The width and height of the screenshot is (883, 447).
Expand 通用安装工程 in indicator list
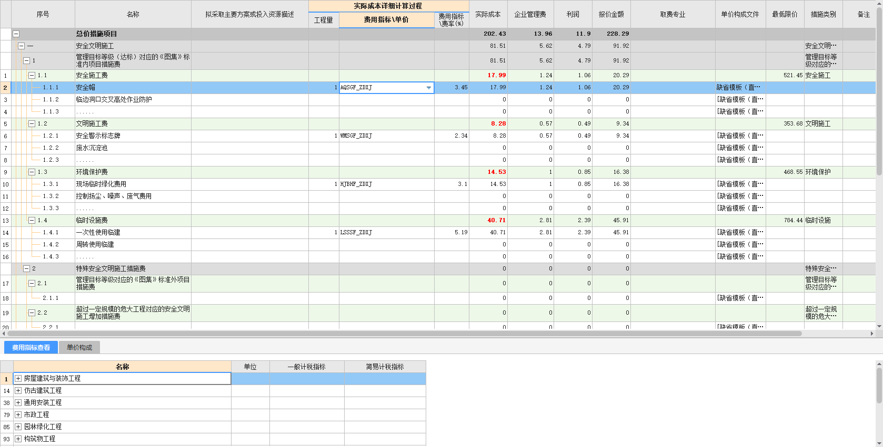click(18, 402)
